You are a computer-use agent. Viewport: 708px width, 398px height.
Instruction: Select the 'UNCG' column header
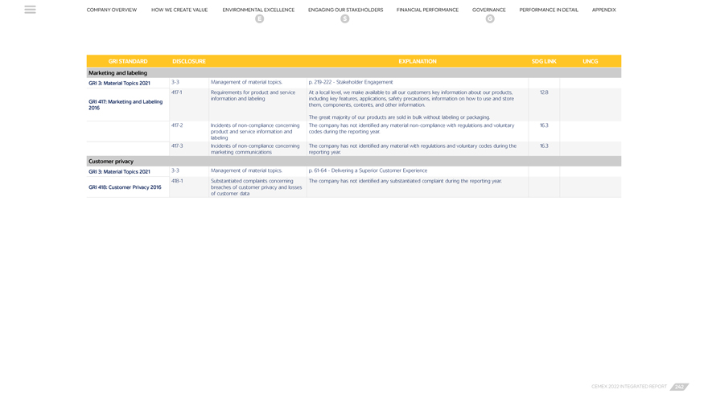click(x=591, y=61)
